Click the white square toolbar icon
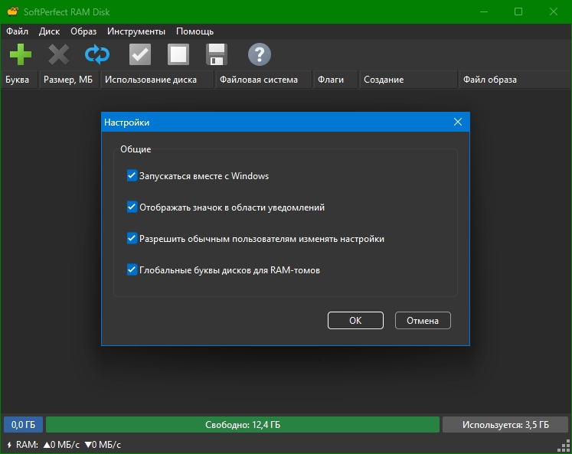The image size is (572, 454). point(178,54)
